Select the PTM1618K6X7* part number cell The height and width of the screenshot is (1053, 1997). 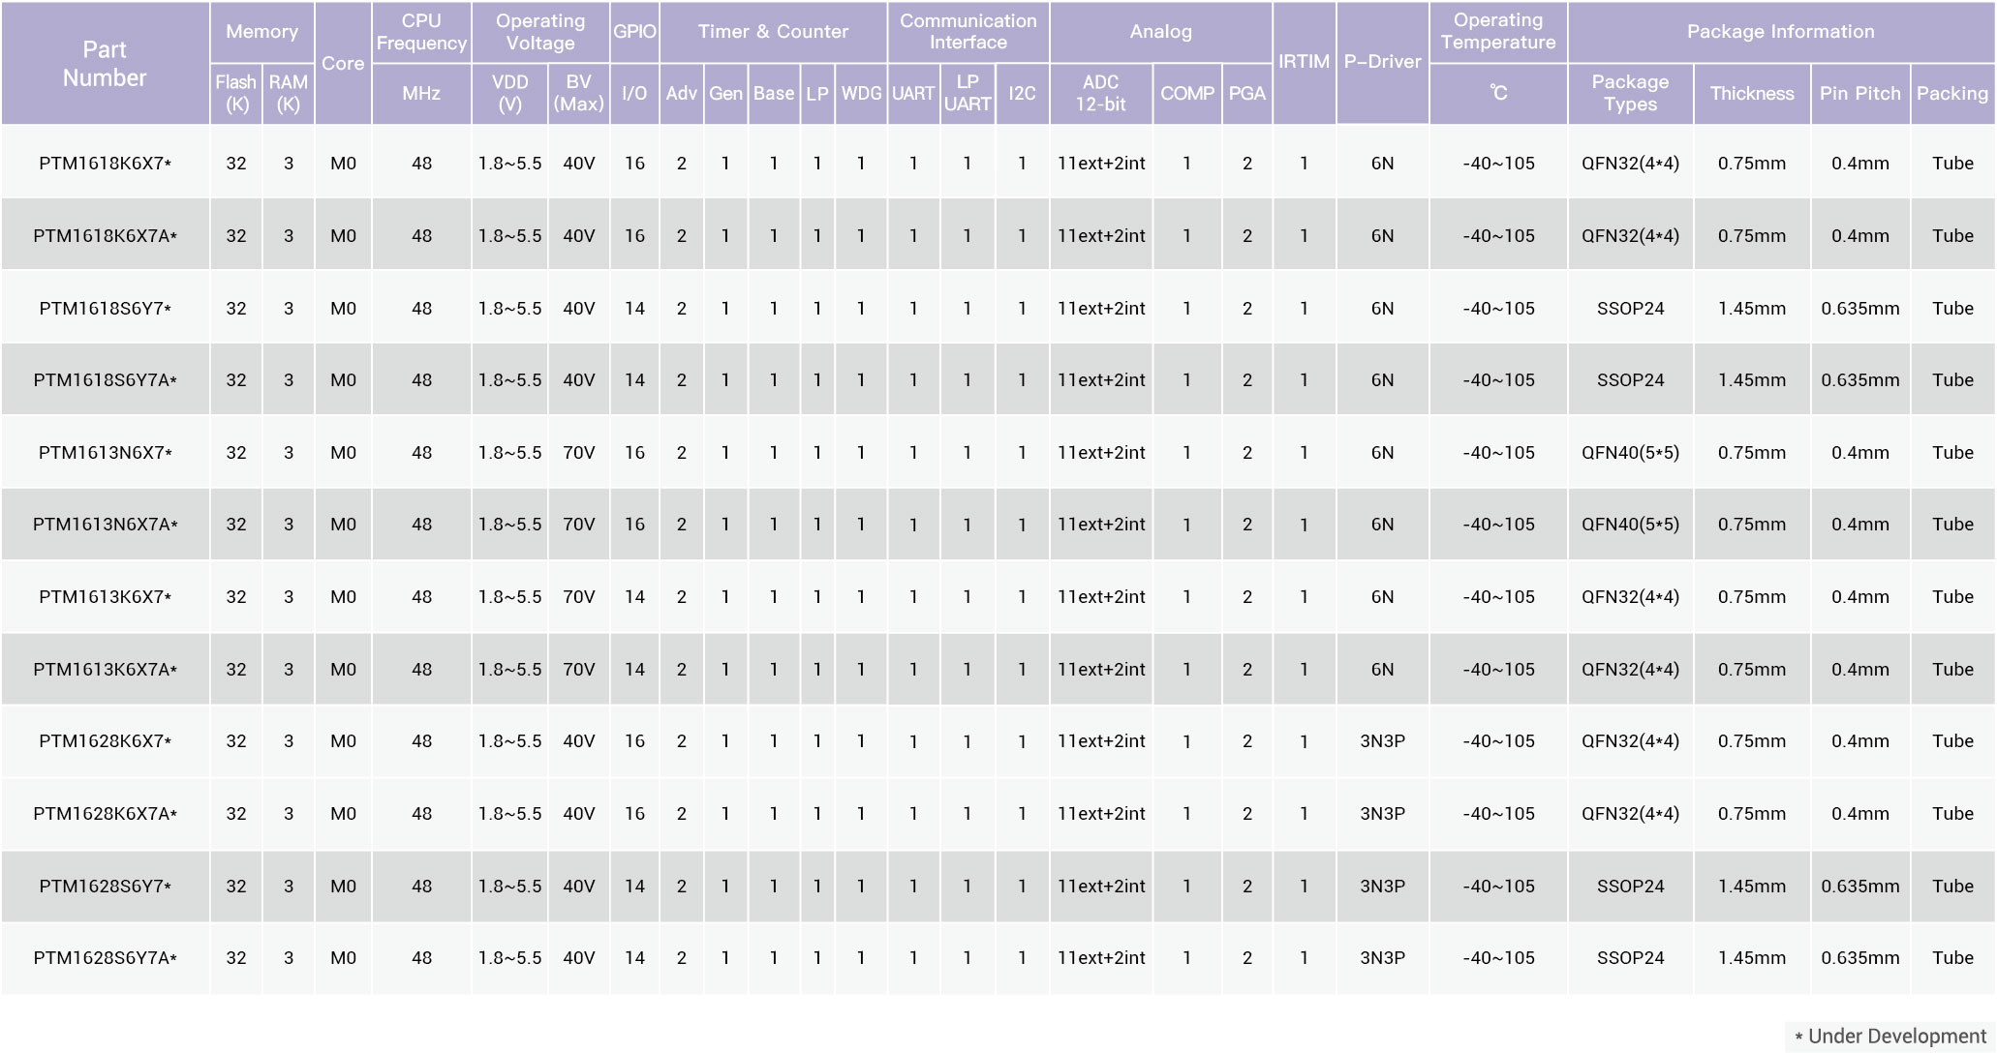point(105,164)
